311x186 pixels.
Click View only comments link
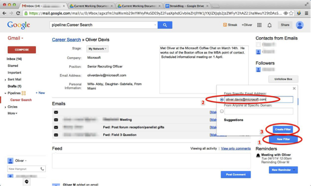(236, 148)
